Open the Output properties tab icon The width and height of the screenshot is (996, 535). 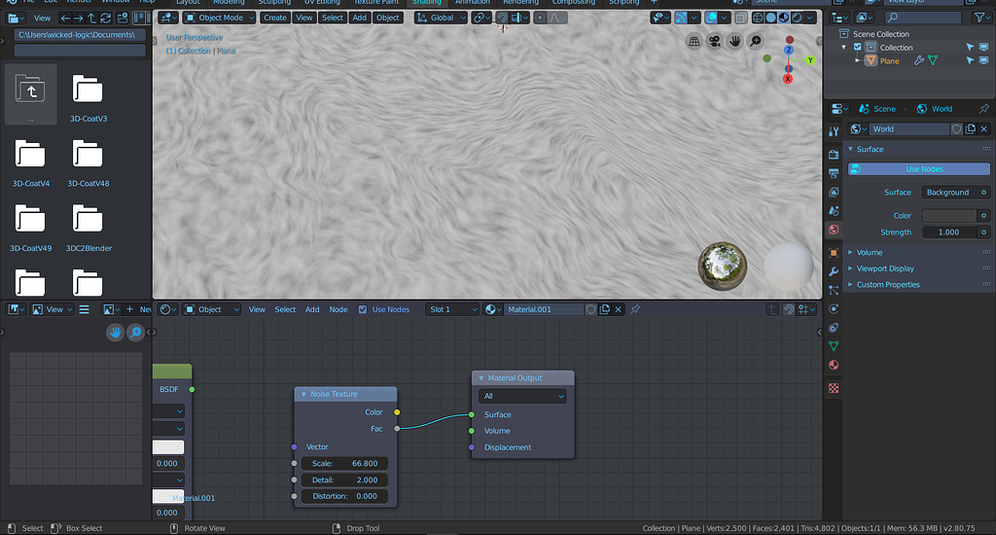pyautogui.click(x=834, y=173)
